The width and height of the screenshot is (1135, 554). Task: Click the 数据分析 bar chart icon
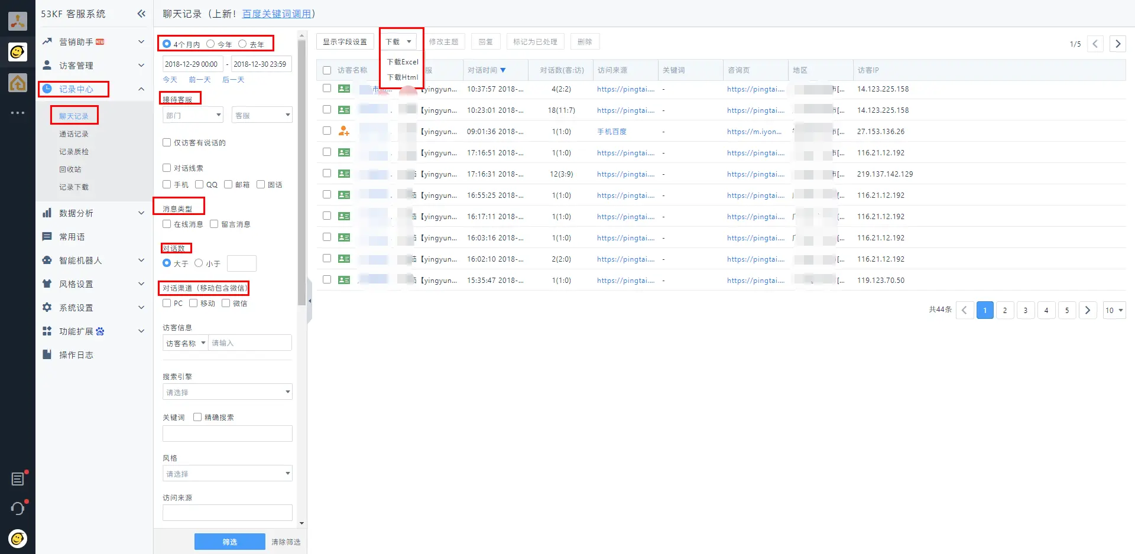(47, 213)
